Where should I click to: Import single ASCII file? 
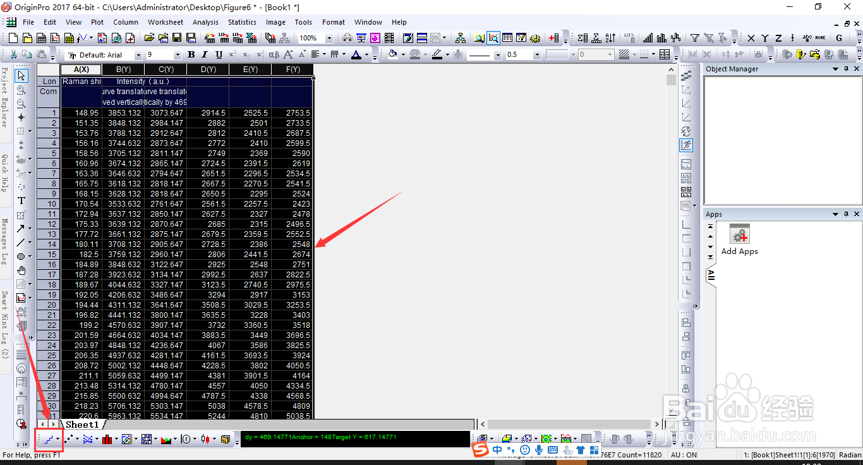(224, 38)
